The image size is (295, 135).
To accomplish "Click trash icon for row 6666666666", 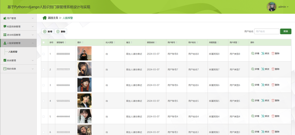I will [273, 85].
